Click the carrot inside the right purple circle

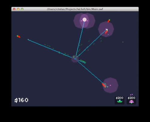tap(106, 32)
